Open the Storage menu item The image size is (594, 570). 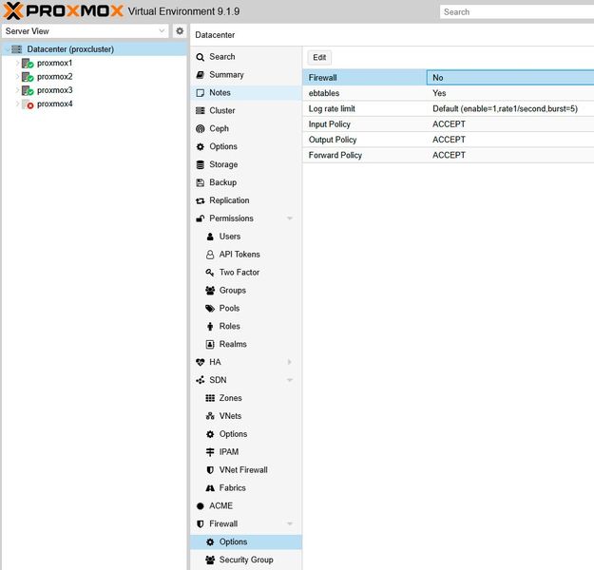click(246, 164)
